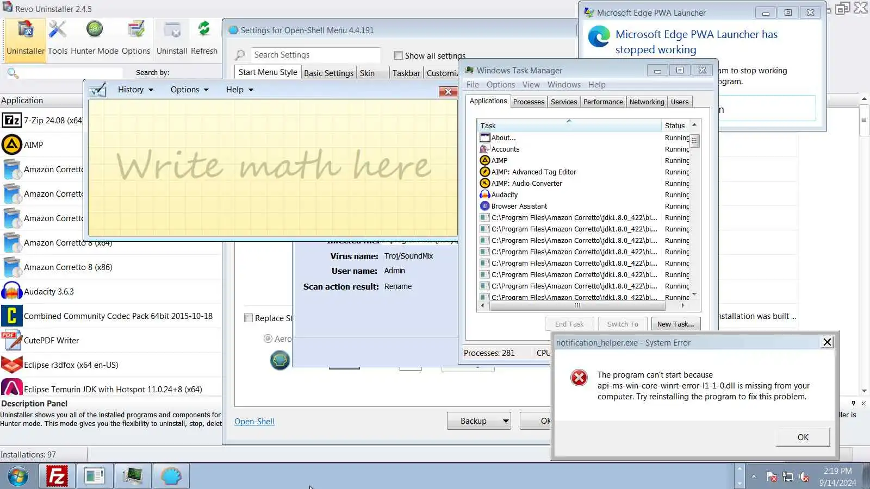Focus the Search Settings field in Open-Shell
The image size is (870, 489).
pyautogui.click(x=316, y=55)
